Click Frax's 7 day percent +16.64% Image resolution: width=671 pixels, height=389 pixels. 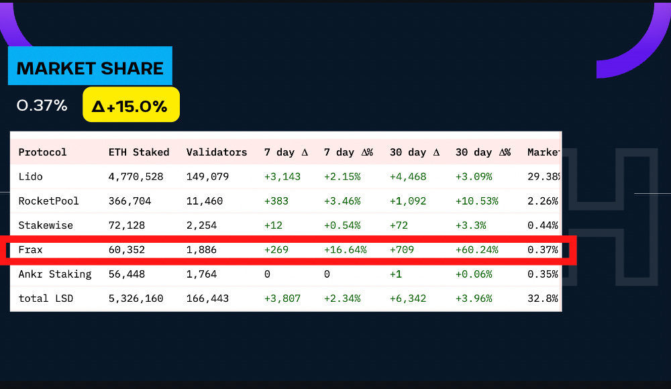coord(346,250)
